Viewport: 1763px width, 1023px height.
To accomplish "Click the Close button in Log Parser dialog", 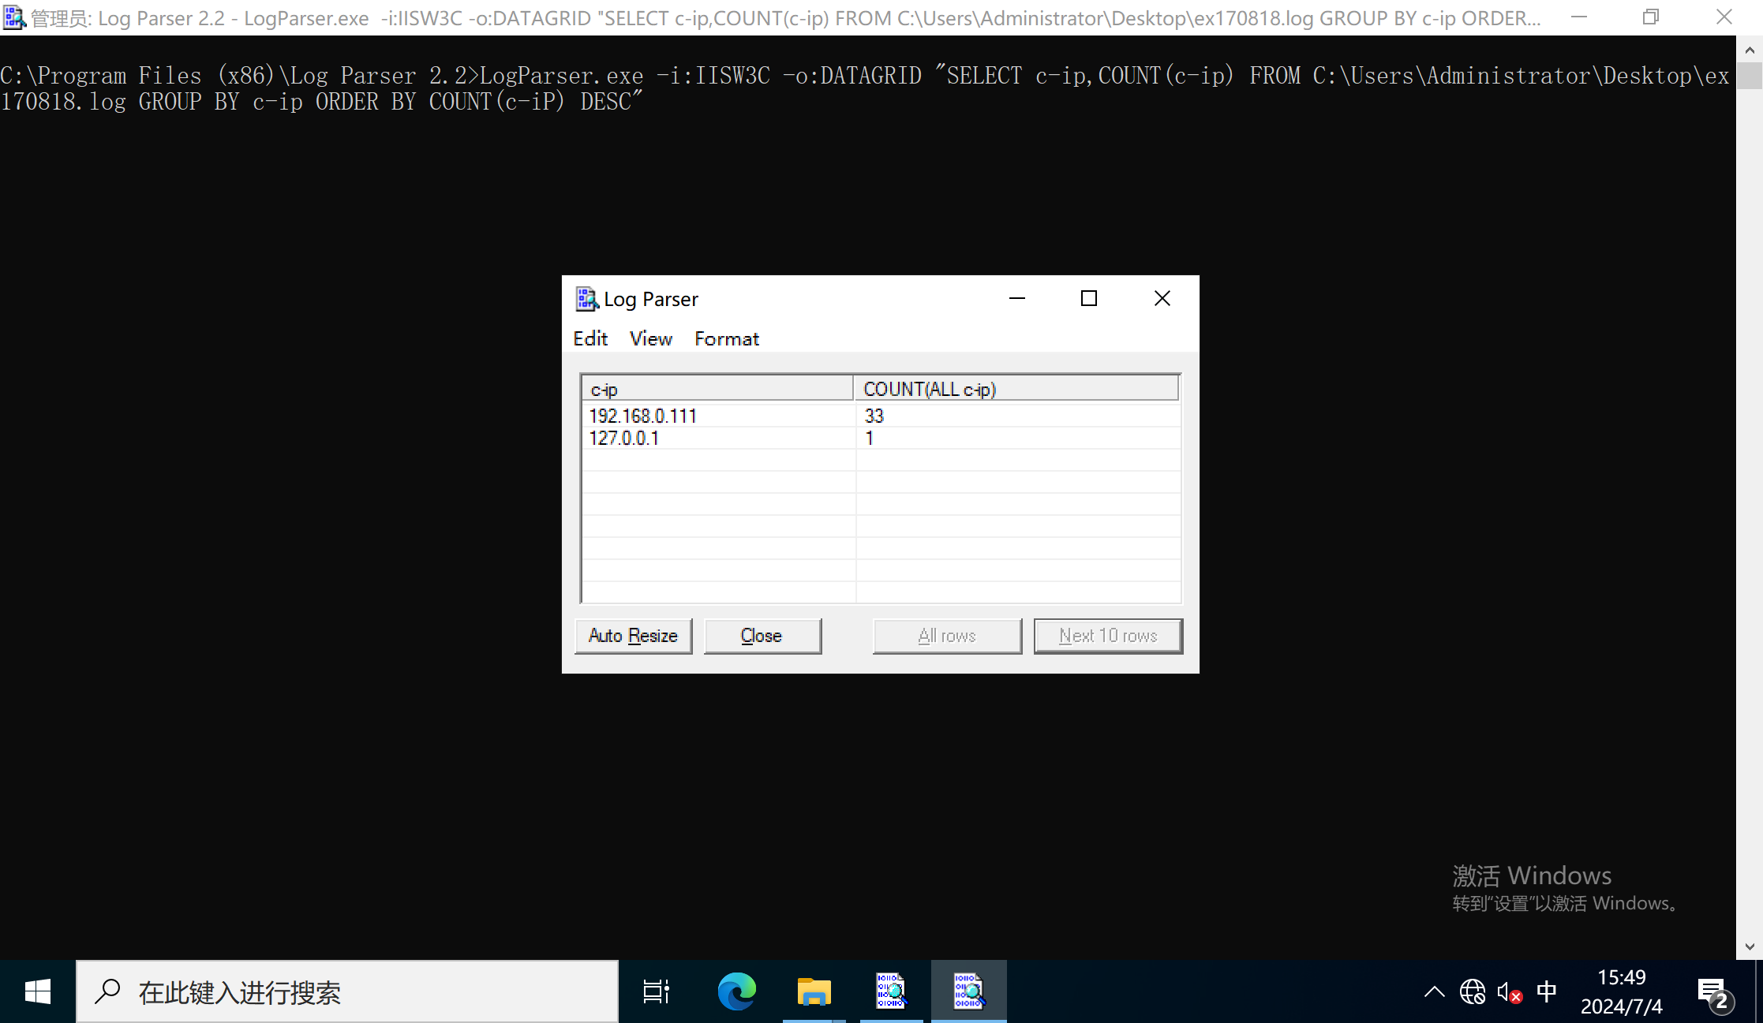I will pyautogui.click(x=762, y=636).
